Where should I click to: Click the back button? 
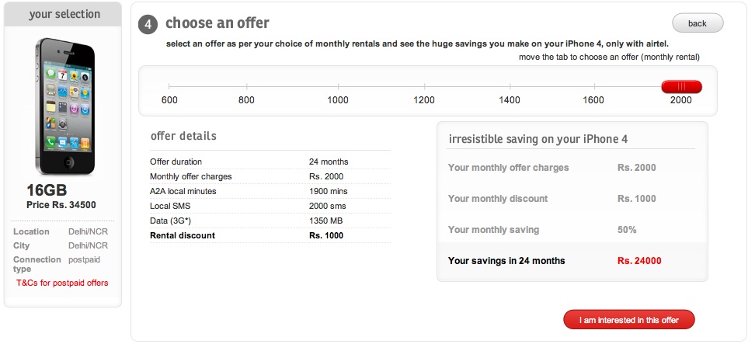[x=697, y=23]
